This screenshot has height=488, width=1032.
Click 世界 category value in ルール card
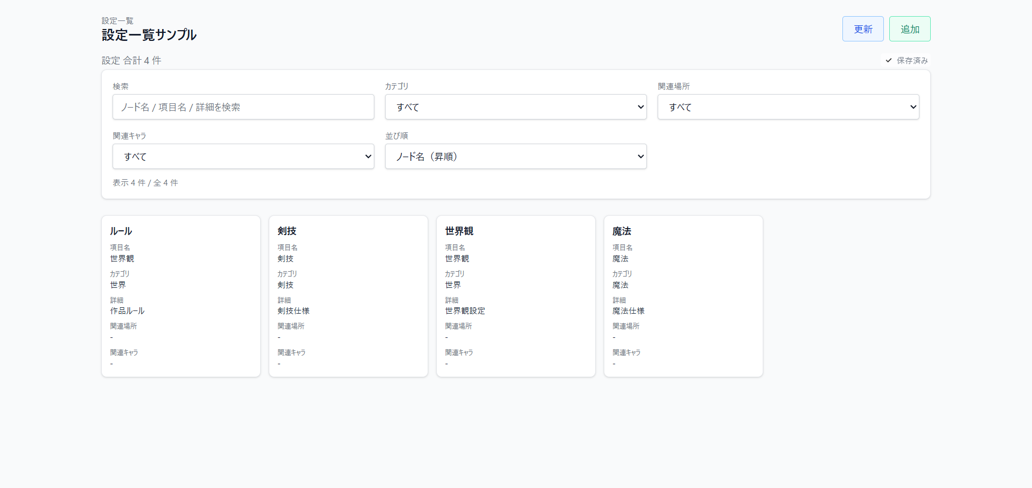tap(118, 285)
